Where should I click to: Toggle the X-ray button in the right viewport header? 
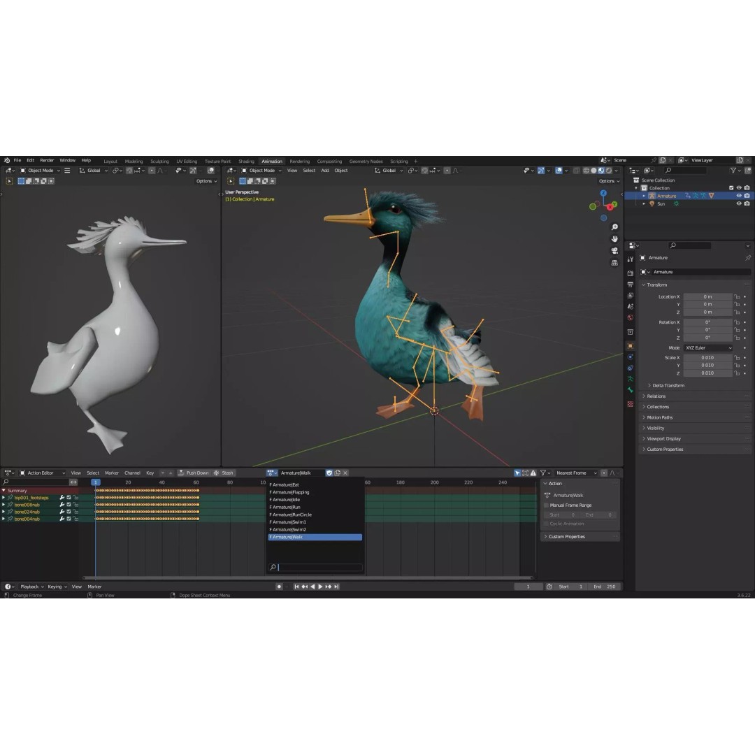point(576,171)
